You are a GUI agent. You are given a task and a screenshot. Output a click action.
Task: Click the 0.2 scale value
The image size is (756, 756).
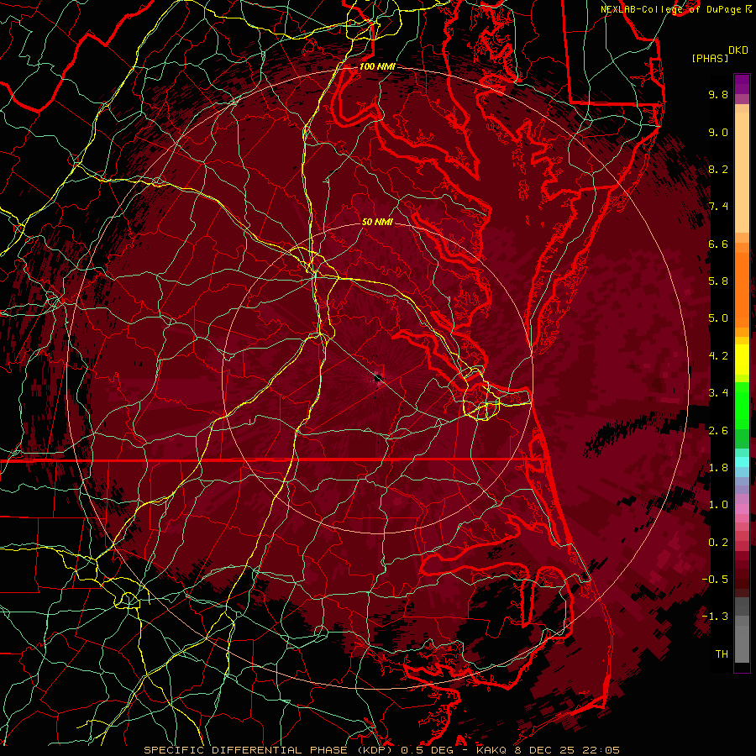(718, 543)
